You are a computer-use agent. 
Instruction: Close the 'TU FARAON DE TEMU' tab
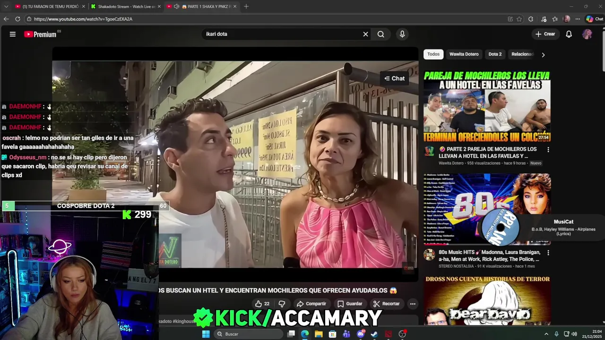click(83, 7)
